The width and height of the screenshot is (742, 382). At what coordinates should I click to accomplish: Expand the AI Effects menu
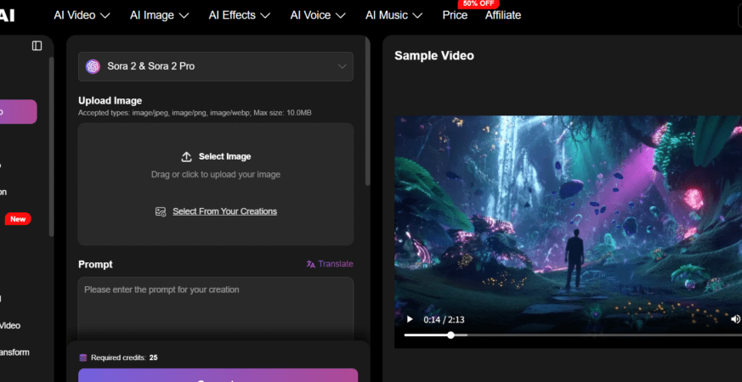pos(240,15)
